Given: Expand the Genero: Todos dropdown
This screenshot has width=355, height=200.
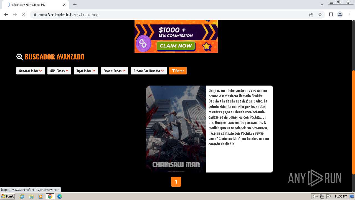Looking at the screenshot, I should click(x=31, y=71).
